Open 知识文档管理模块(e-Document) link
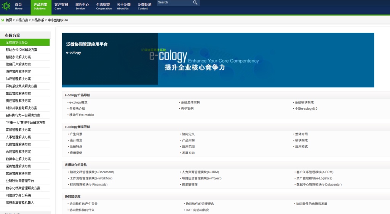This screenshot has height=214, width=390. tap(92, 172)
